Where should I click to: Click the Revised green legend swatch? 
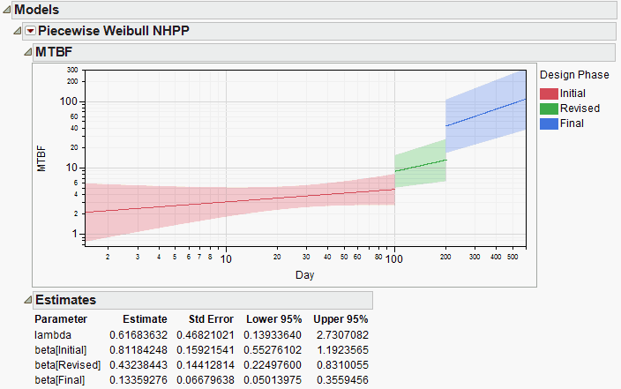point(549,108)
